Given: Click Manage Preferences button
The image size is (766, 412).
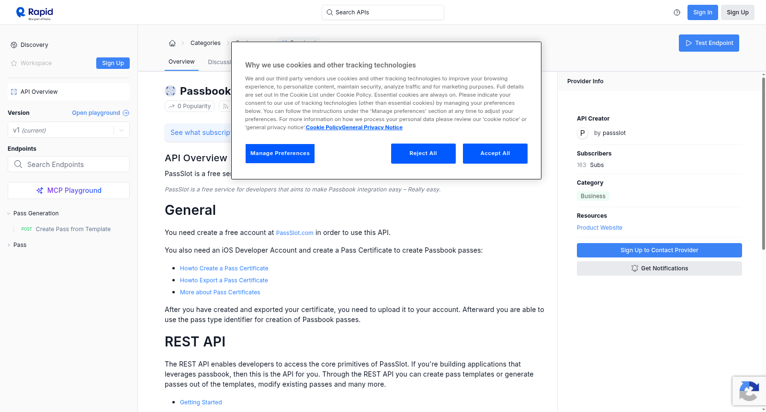Looking at the screenshot, I should pyautogui.click(x=280, y=154).
